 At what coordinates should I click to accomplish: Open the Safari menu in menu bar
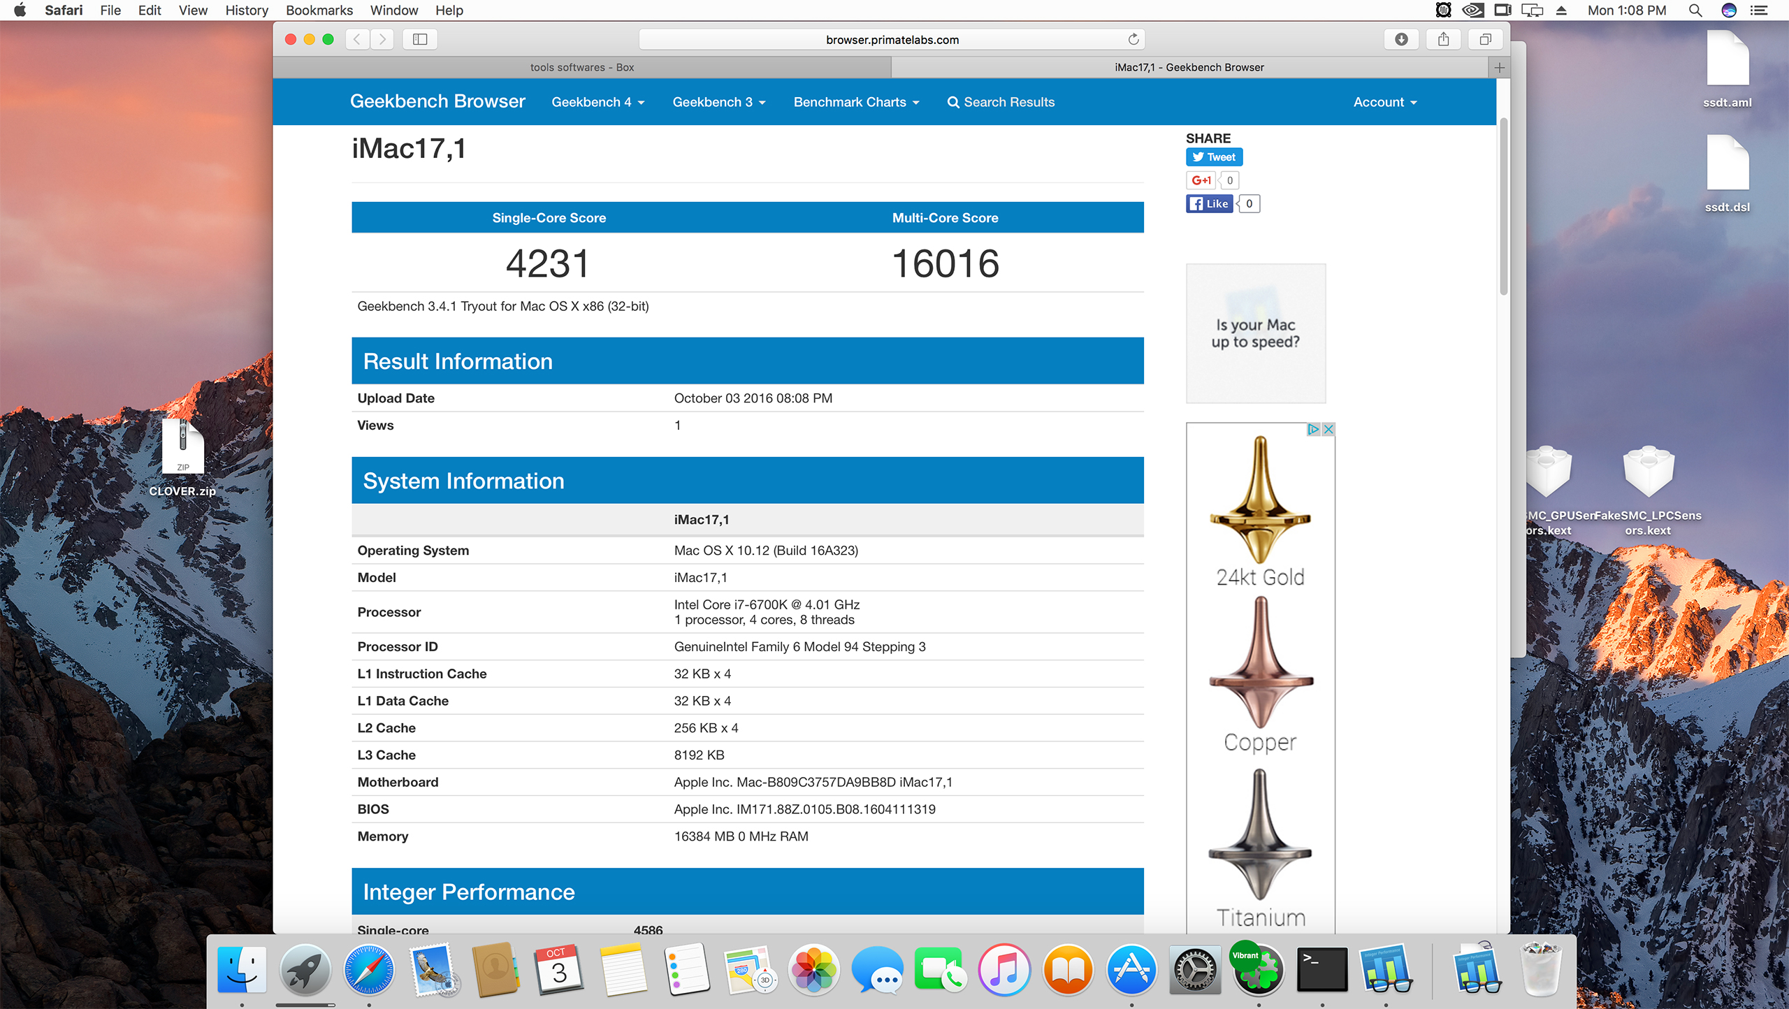click(64, 10)
